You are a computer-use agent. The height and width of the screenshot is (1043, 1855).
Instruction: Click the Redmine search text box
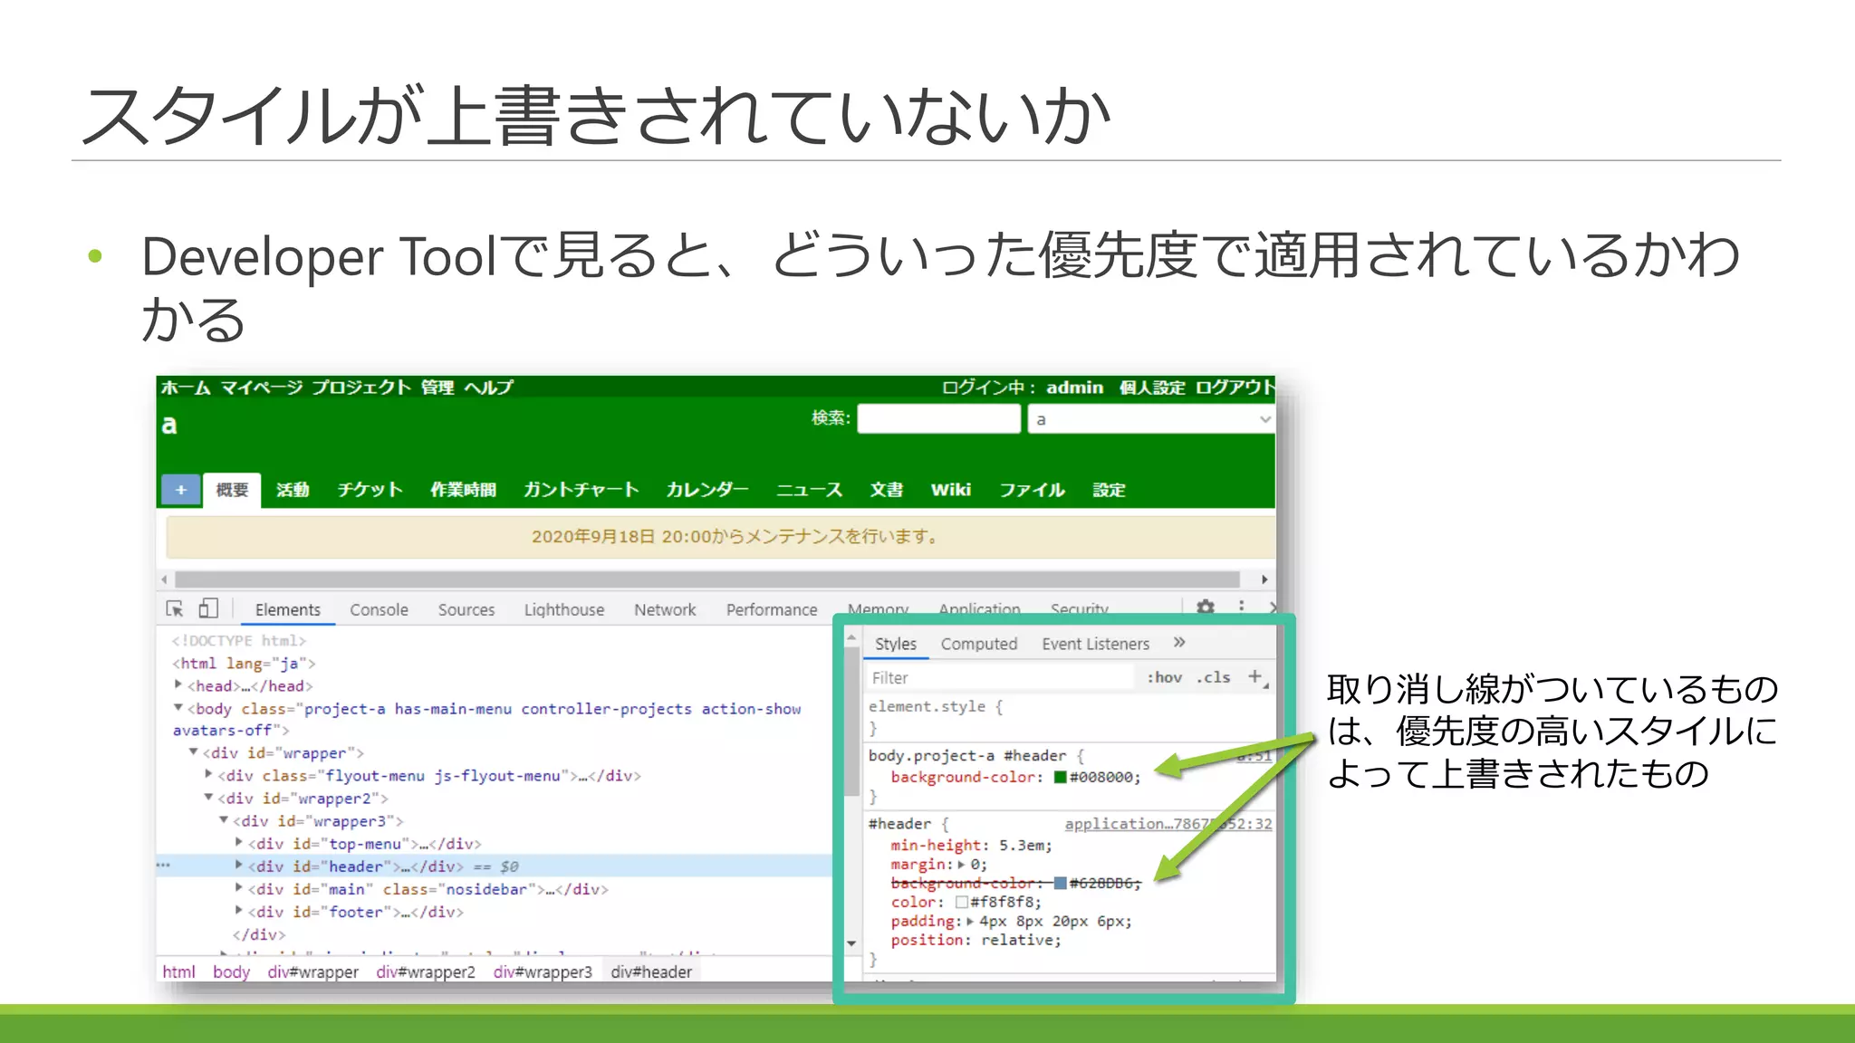point(939,418)
